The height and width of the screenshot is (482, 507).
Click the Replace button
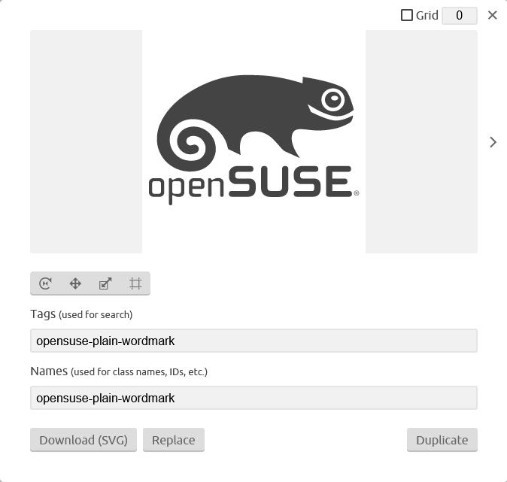[174, 440]
